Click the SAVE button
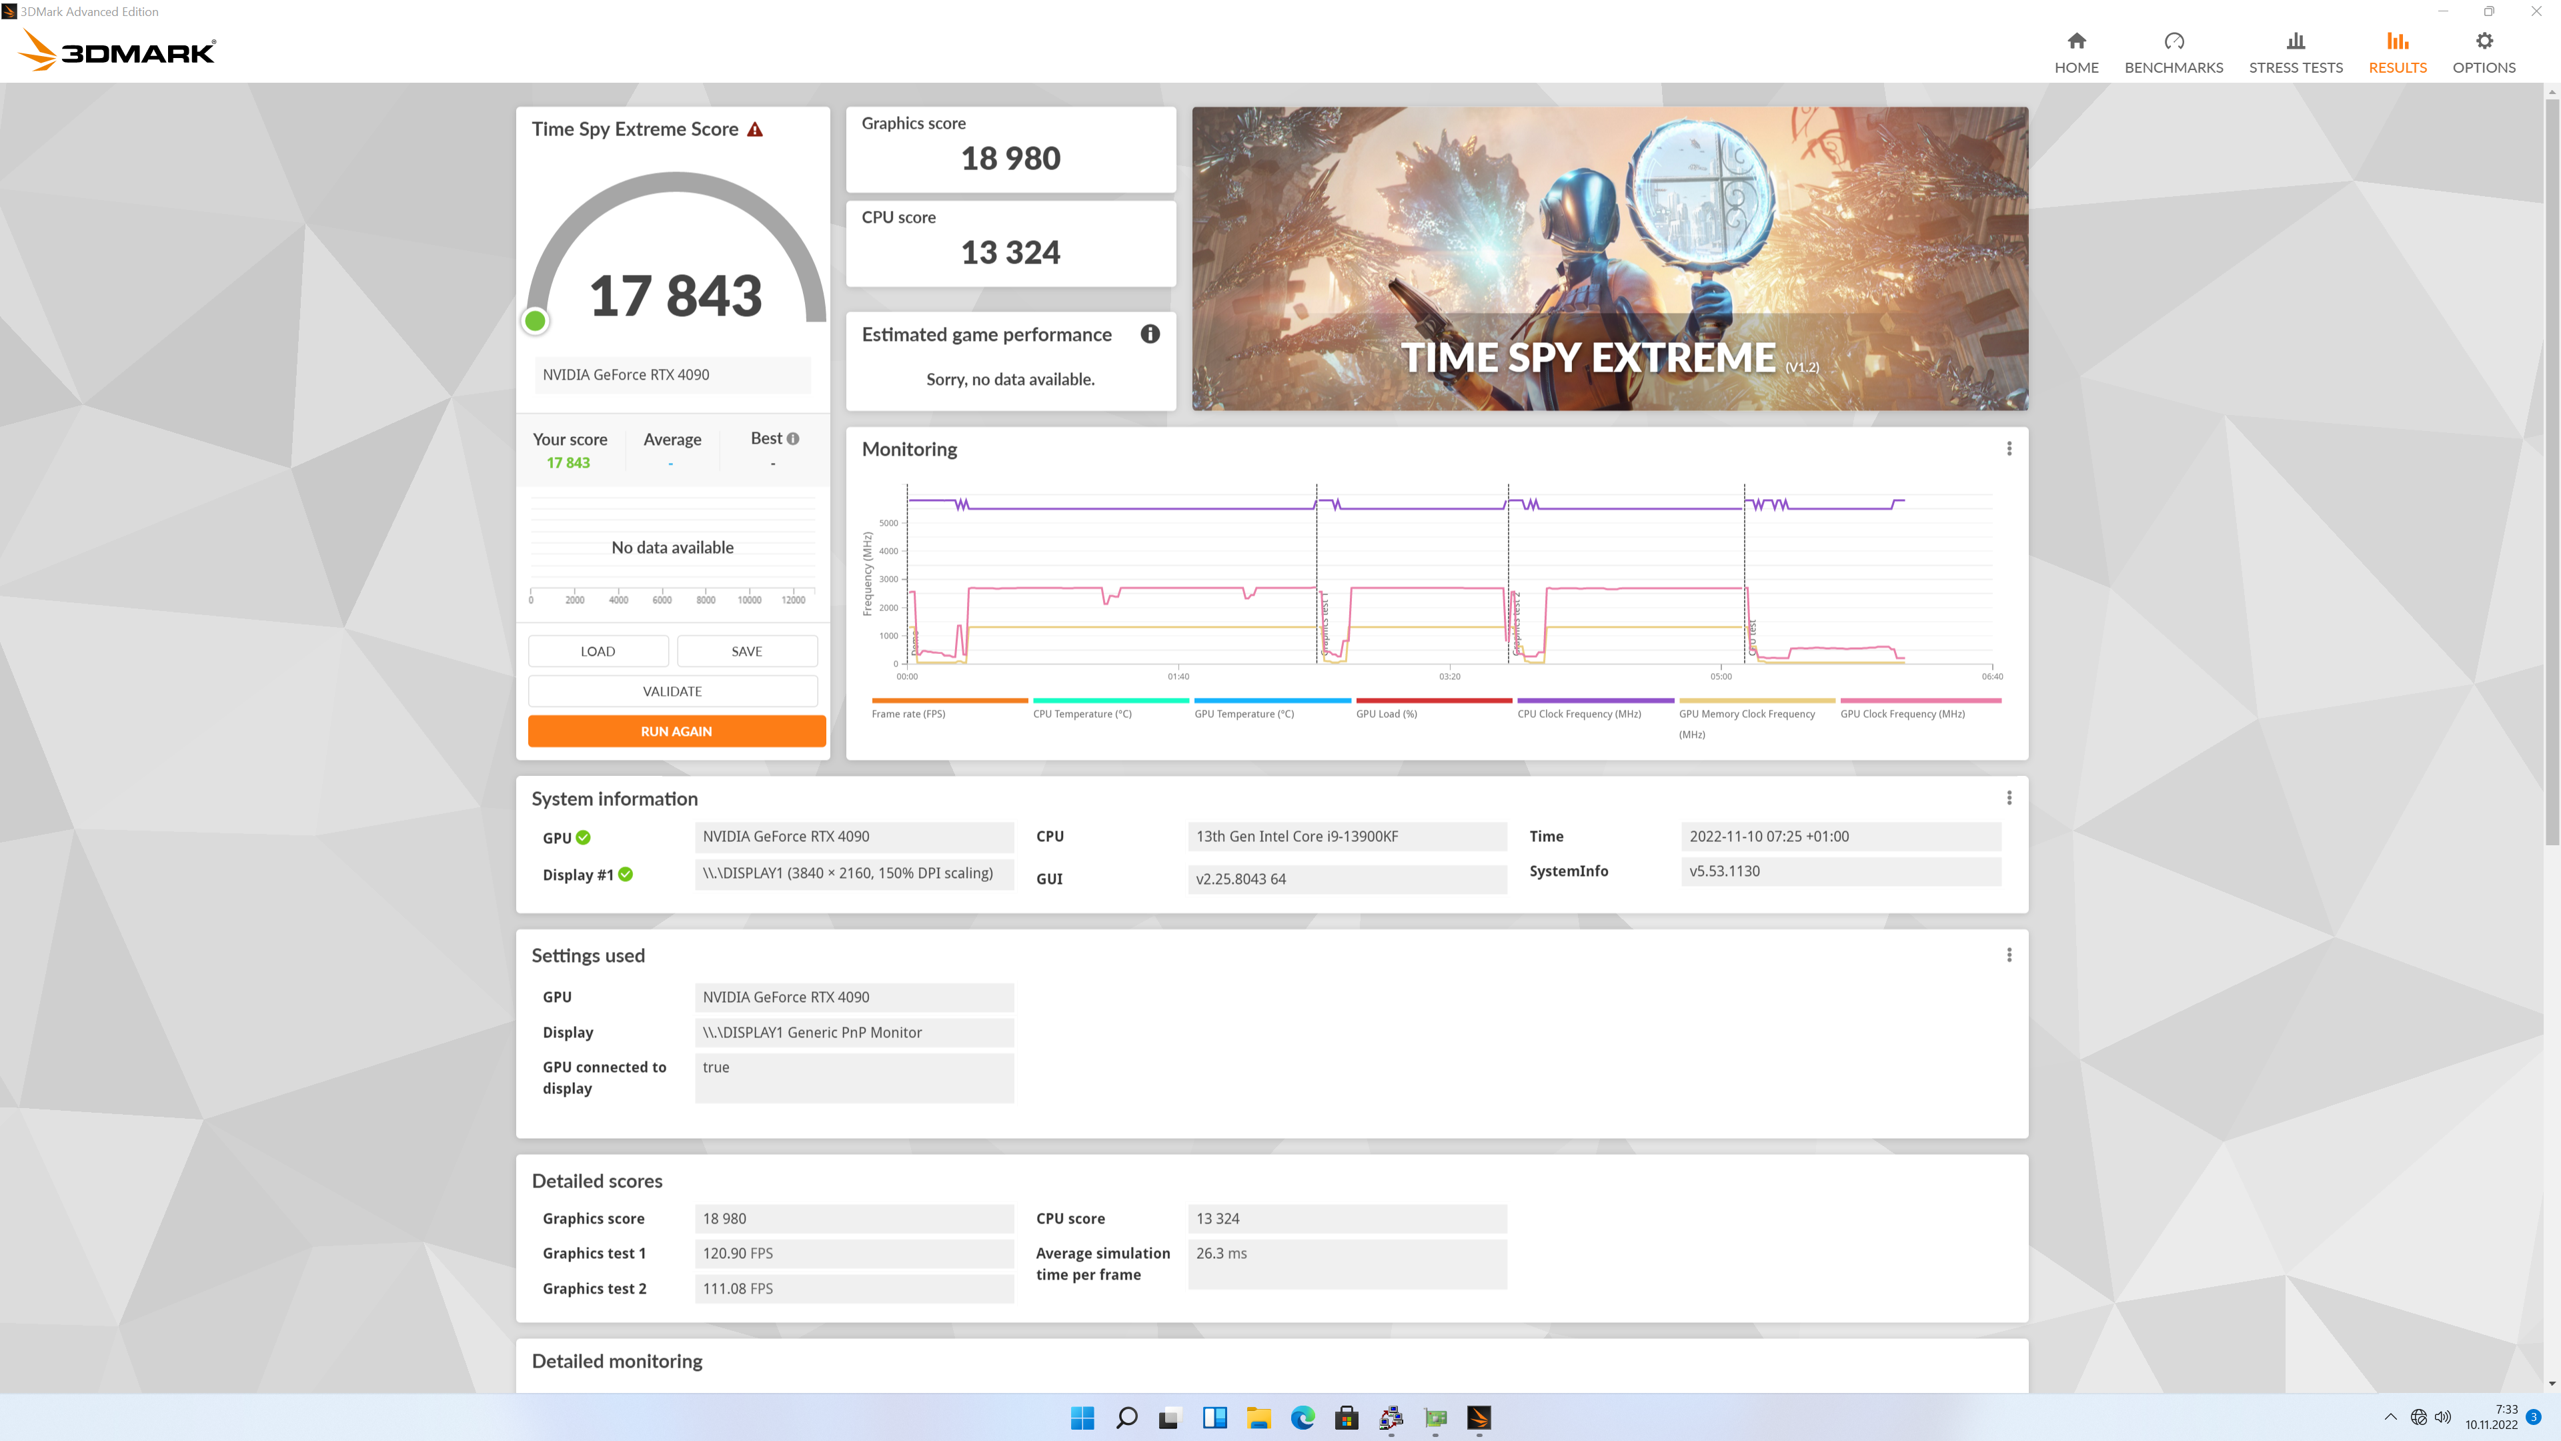2561x1441 pixels. [747, 651]
